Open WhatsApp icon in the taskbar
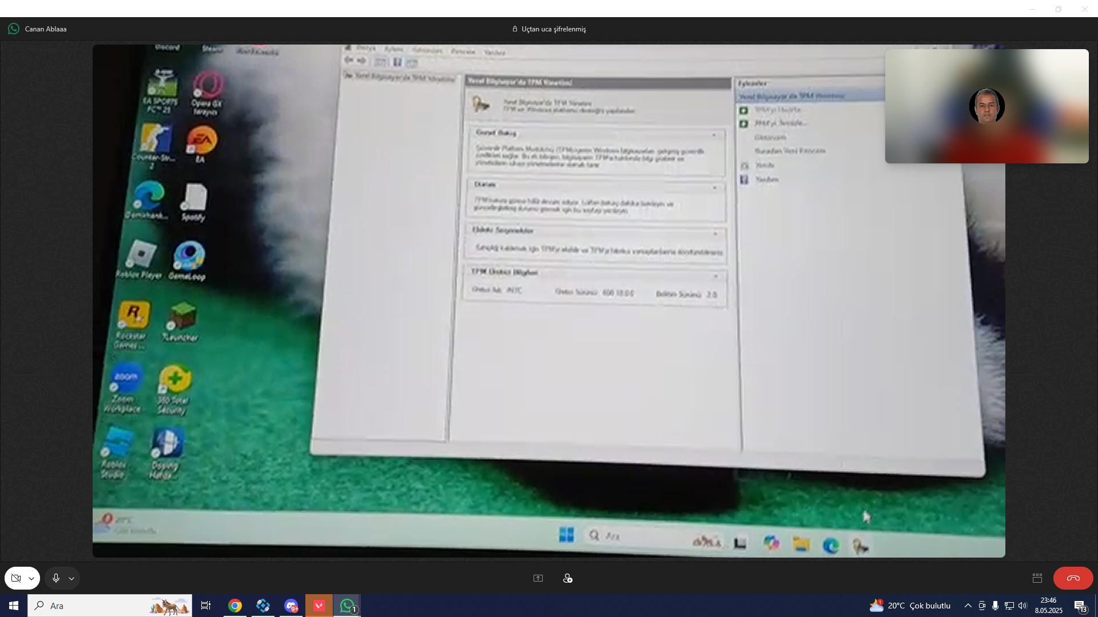This screenshot has width=1098, height=617. [x=347, y=606]
